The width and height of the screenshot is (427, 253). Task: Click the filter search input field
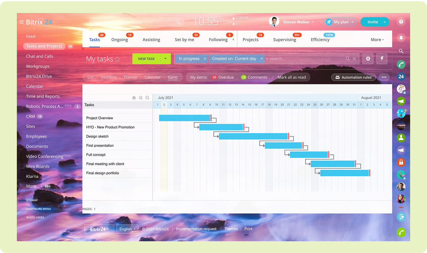305,59
